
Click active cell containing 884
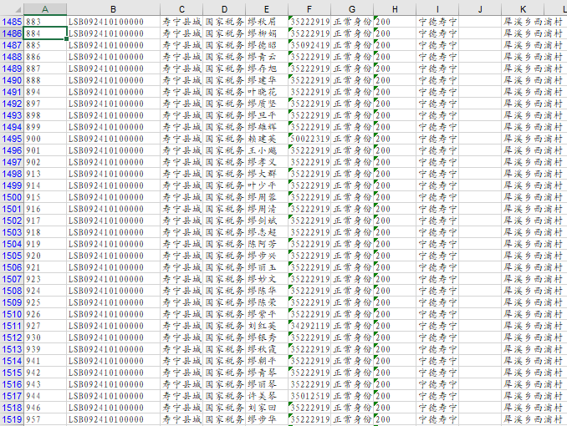[x=45, y=33]
